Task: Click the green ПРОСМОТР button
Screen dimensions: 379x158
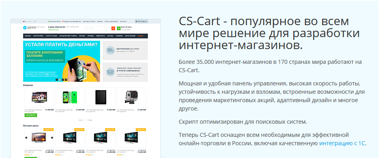Action: click(31, 115)
